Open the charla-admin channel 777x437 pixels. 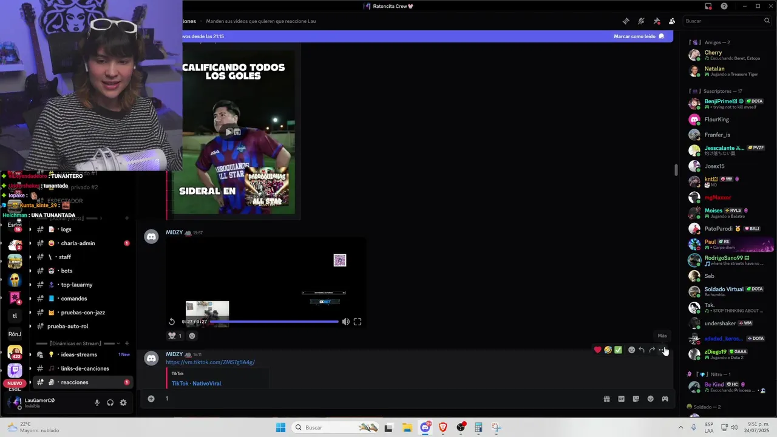click(82, 243)
